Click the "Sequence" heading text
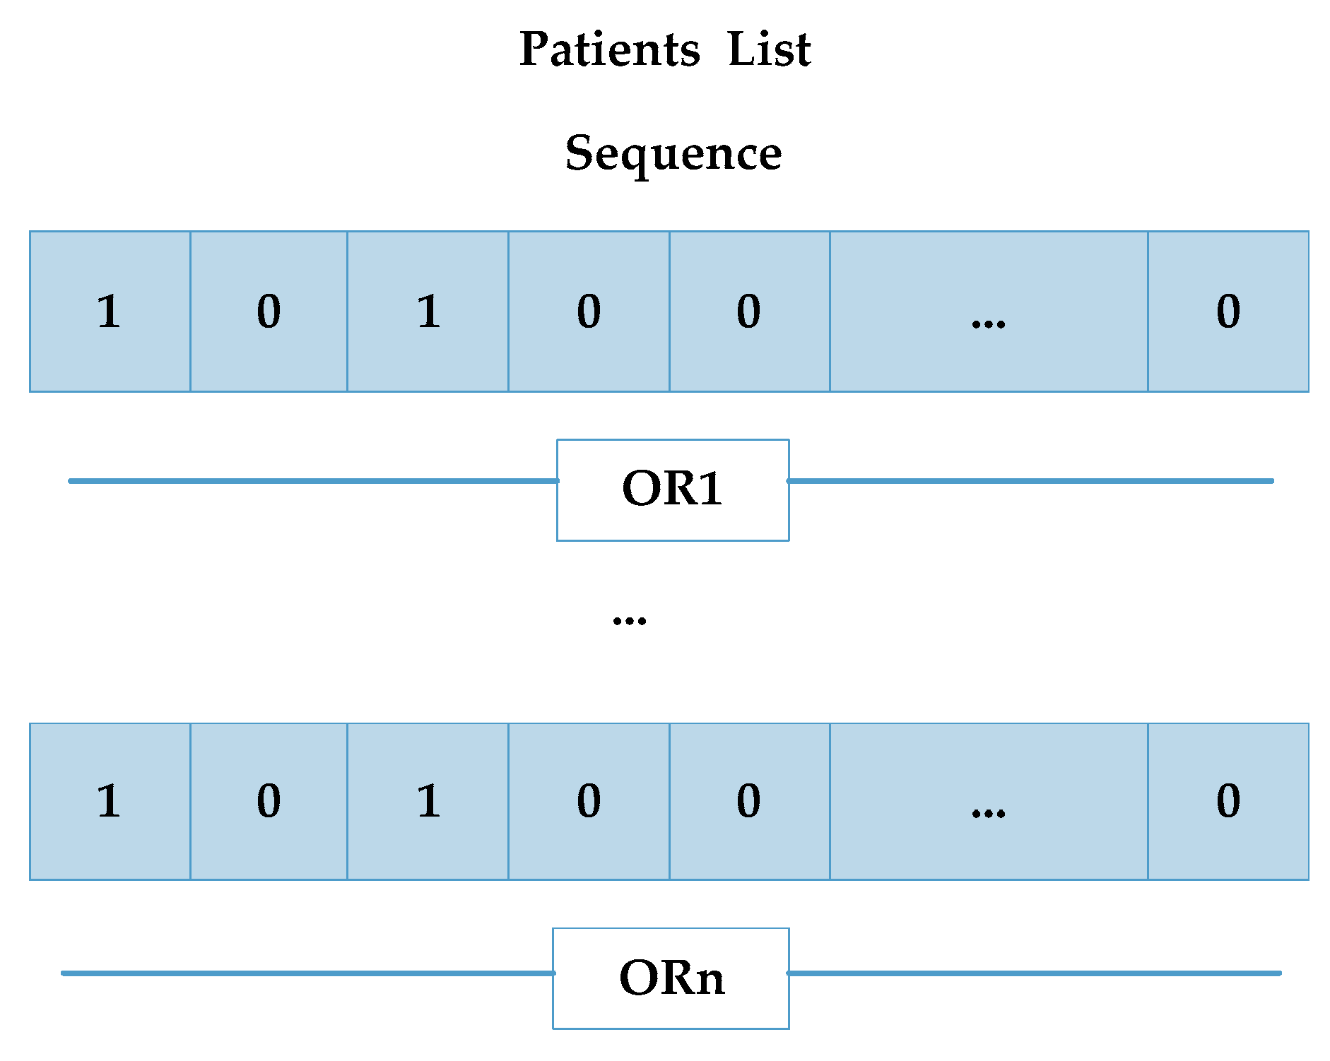The height and width of the screenshot is (1061, 1330). tap(673, 153)
